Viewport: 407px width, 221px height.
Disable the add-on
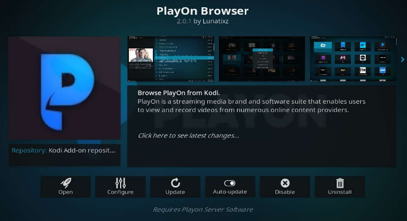click(x=285, y=187)
